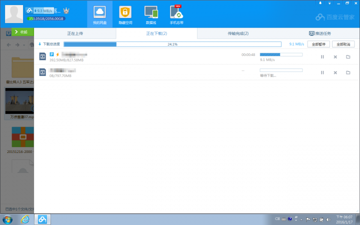This screenshot has height=225, width=360.
Task: Click the 9.1 MB/s total speed text
Action: tap(296, 44)
